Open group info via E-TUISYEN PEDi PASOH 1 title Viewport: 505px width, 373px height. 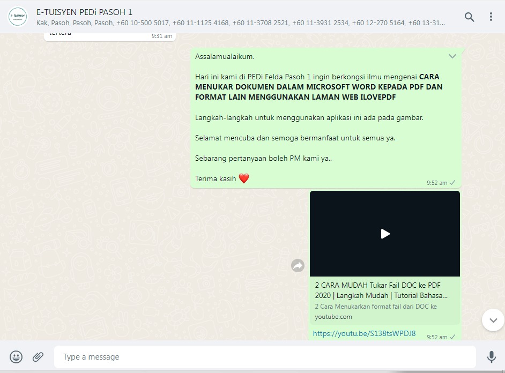pyautogui.click(x=84, y=12)
